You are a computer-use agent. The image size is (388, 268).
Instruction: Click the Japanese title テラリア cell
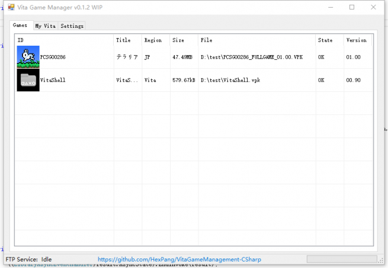127,57
